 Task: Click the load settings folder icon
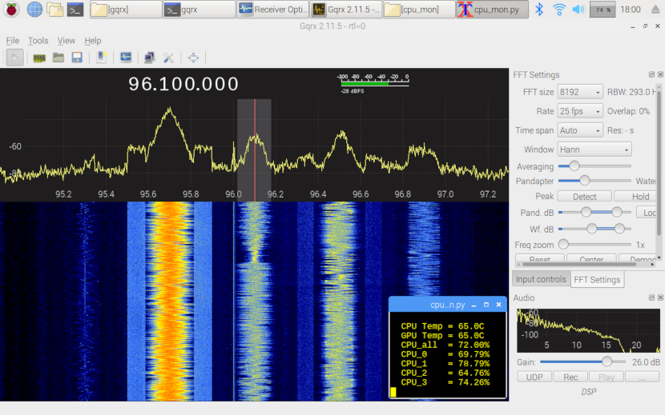pyautogui.click(x=58, y=58)
